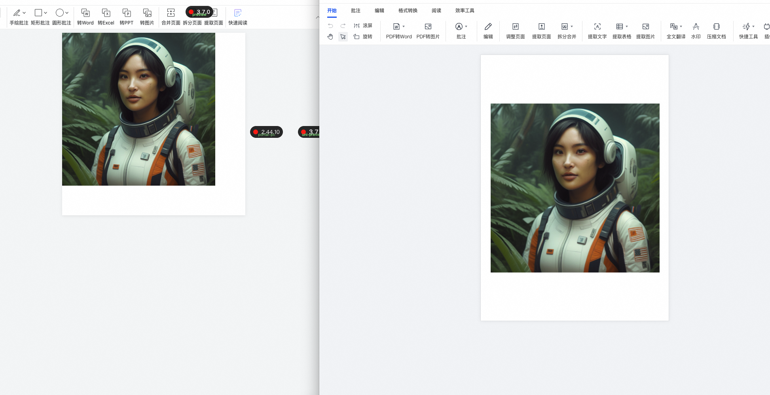The width and height of the screenshot is (770, 395).
Task: Click the 拆分页面 label in left toolbar
Action: (x=192, y=23)
